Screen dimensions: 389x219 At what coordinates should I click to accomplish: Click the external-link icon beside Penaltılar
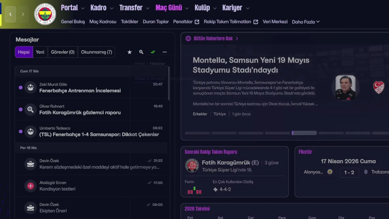coord(197,22)
